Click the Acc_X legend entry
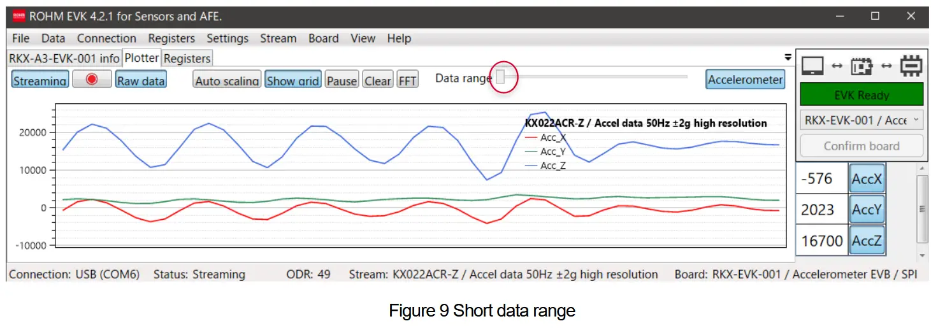931x328 pixels. pos(545,137)
